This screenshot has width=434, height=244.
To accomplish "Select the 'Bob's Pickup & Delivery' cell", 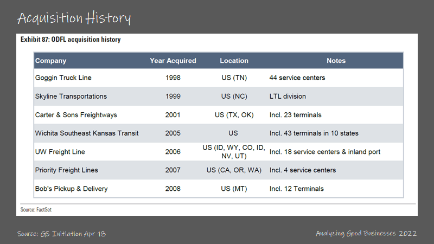I will [x=72, y=189].
